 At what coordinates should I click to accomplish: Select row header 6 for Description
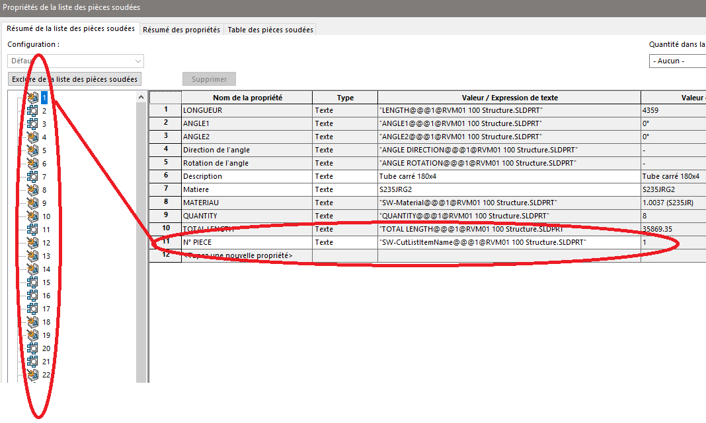click(x=165, y=176)
